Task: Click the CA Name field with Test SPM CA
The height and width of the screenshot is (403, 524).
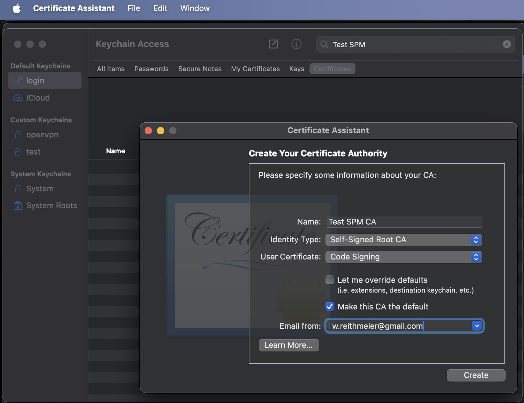Action: 404,222
